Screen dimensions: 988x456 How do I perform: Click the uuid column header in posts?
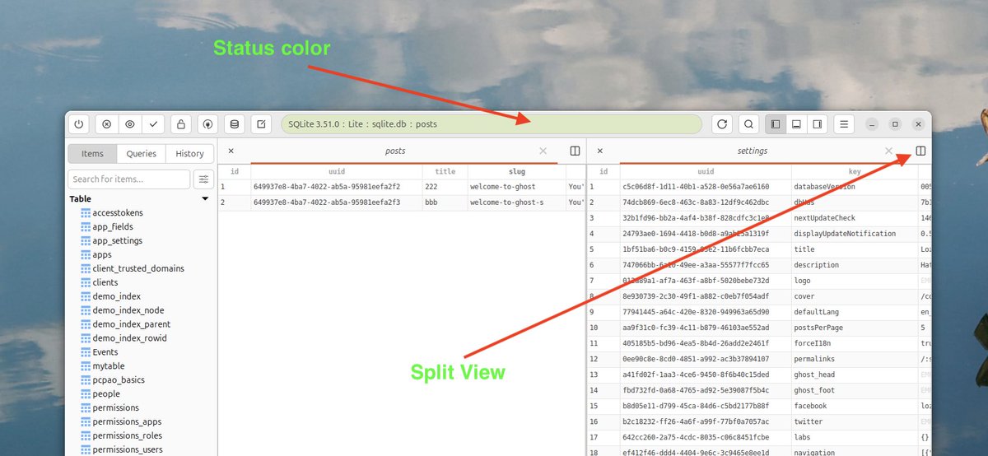click(x=337, y=171)
